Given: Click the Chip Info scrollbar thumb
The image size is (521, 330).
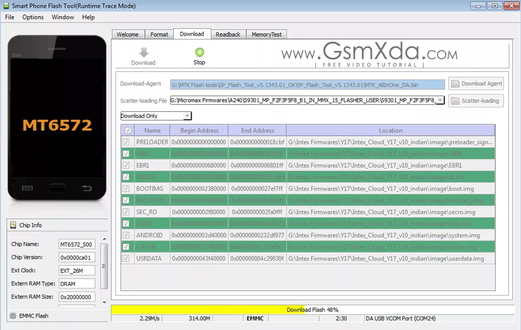Looking at the screenshot, I should [104, 266].
